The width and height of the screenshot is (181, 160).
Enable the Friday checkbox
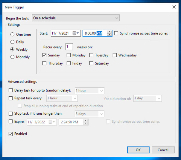pyautogui.click(x=69, y=63)
